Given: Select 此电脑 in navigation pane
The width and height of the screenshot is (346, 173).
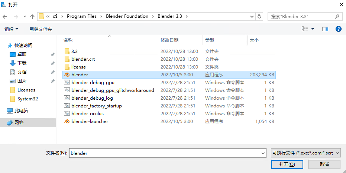Looking at the screenshot, I should coord(21,111).
